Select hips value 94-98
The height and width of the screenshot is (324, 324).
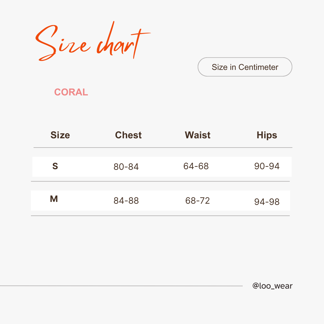267,202
